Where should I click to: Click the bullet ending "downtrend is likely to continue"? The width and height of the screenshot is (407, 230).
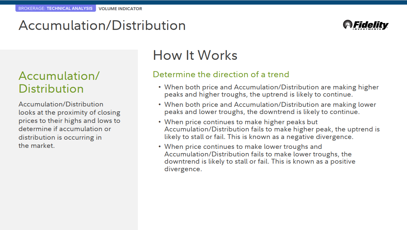coord(270,108)
